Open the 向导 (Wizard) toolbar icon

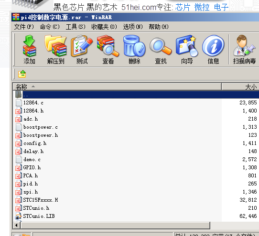[187, 46]
